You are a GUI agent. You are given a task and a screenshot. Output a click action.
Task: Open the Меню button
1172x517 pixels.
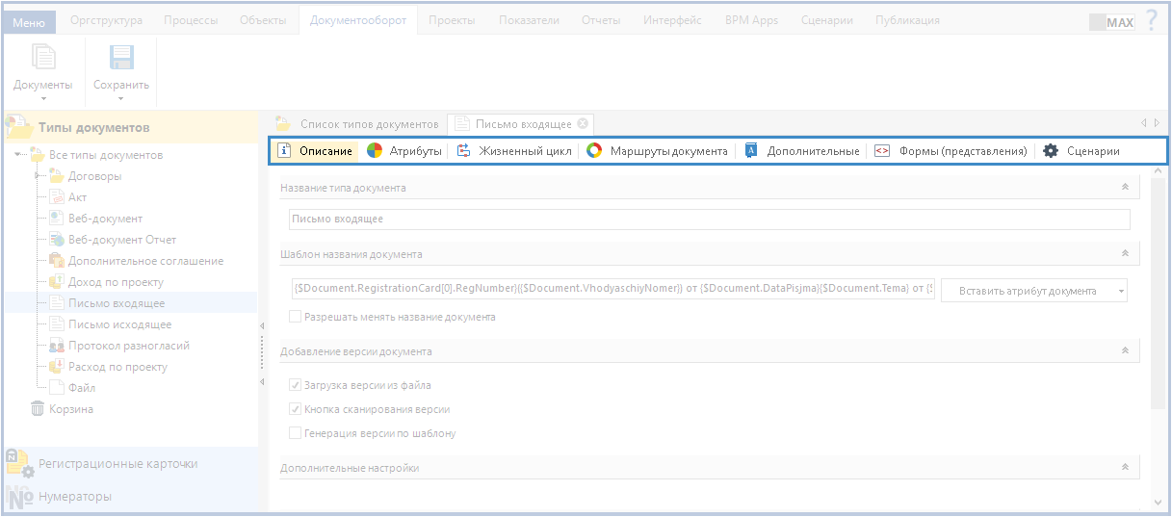tap(29, 21)
